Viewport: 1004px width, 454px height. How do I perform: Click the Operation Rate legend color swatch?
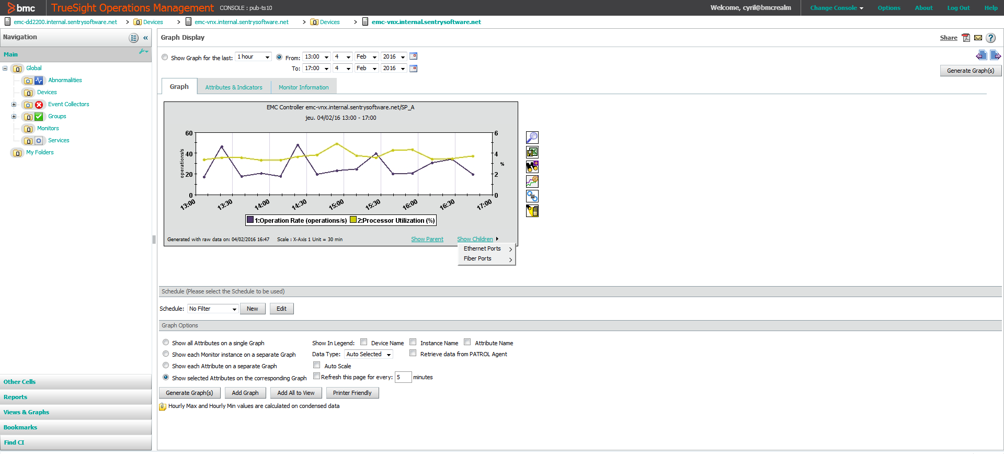[250, 220]
